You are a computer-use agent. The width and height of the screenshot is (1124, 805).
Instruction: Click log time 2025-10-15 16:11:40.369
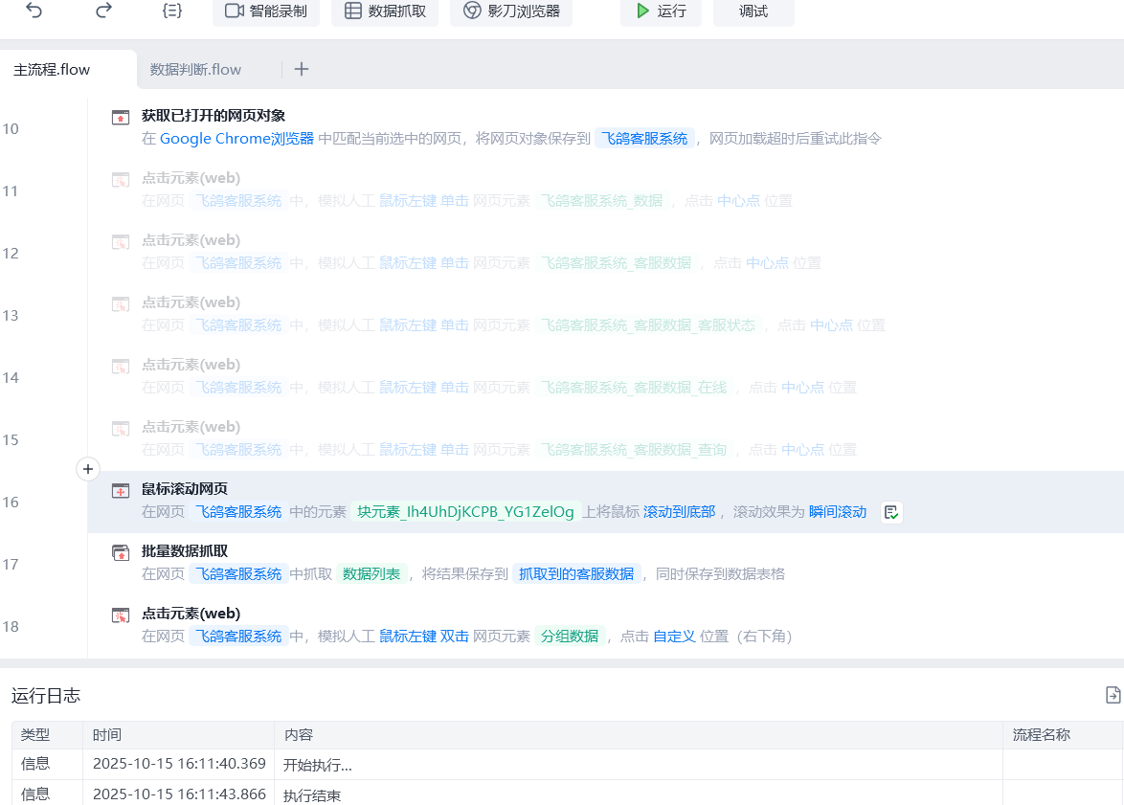(x=179, y=764)
